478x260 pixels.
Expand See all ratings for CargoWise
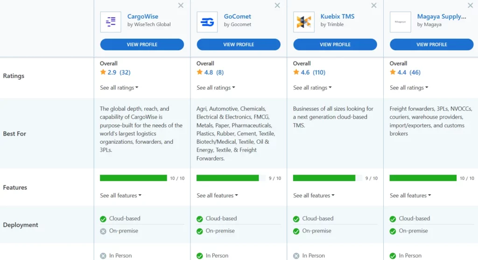(x=119, y=88)
